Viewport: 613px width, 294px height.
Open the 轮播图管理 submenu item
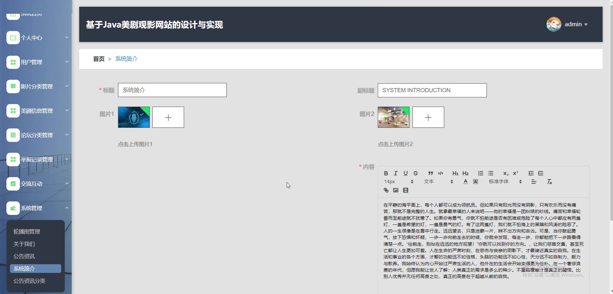tap(36, 232)
